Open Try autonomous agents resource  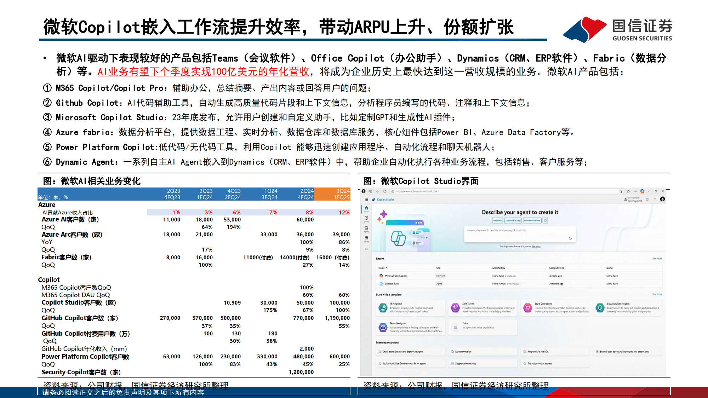(555, 363)
